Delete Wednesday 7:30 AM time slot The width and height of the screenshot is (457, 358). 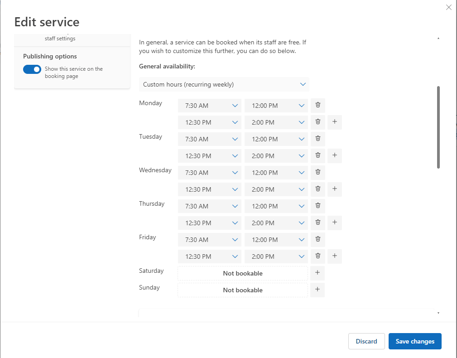[317, 172]
